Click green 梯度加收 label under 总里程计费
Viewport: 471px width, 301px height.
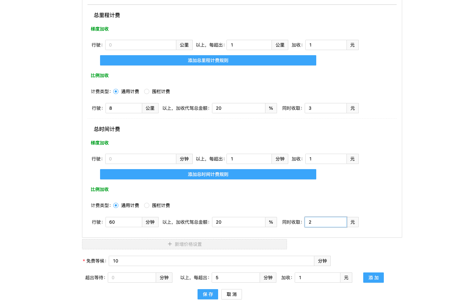coord(100,29)
